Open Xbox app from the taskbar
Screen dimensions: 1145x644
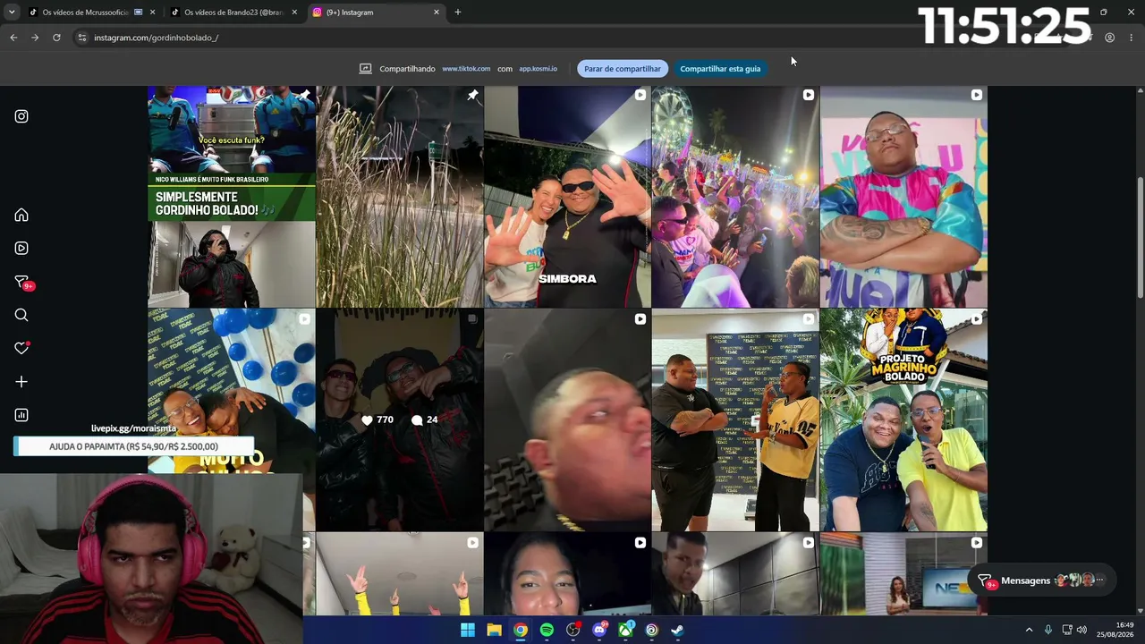tap(625, 630)
